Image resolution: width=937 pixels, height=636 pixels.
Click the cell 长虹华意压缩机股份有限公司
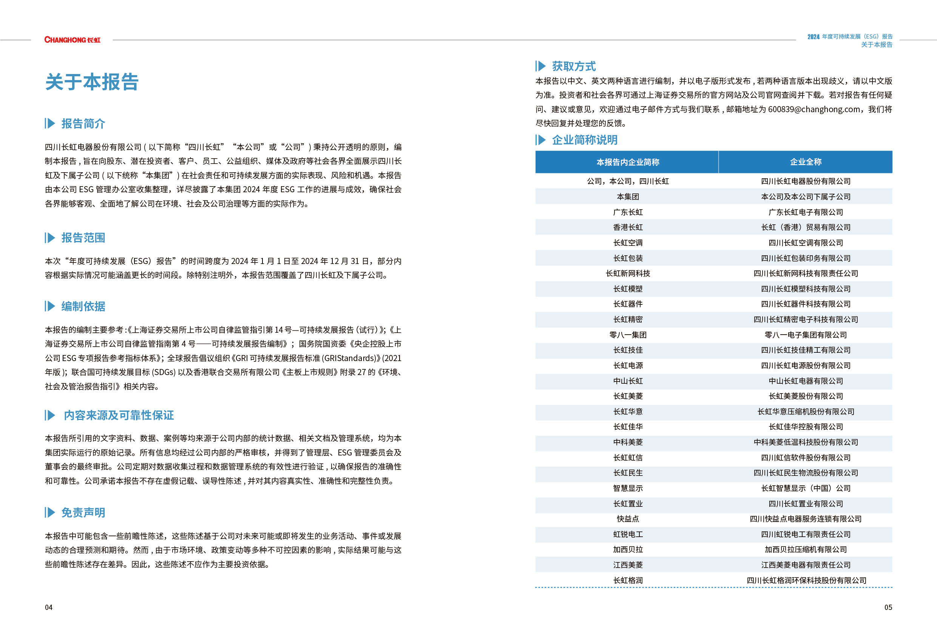coord(806,411)
